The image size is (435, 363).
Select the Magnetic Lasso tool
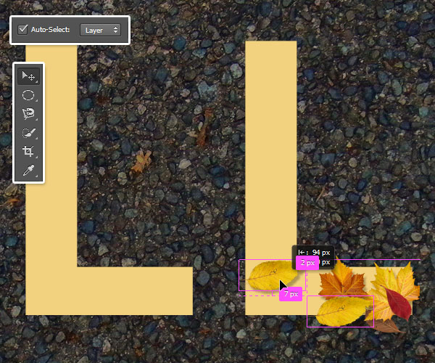tap(28, 113)
